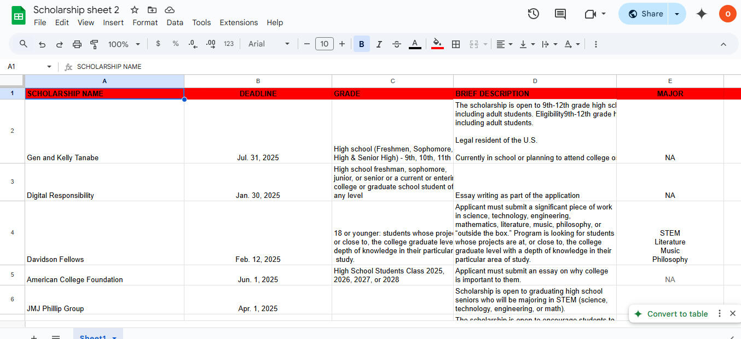Image resolution: width=741 pixels, height=339 pixels.
Task: Open the Gemini sparkle icon
Action: click(x=701, y=14)
